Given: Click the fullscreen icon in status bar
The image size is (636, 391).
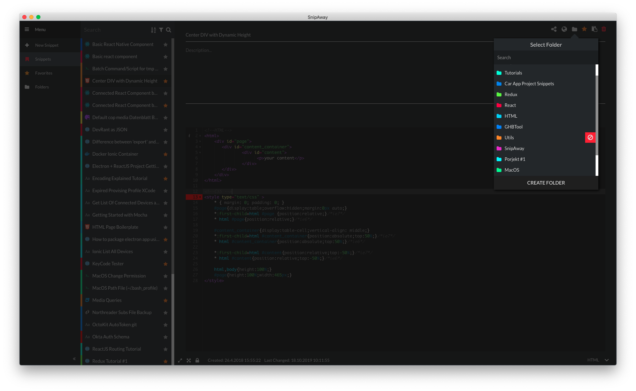Looking at the screenshot, I should point(189,360).
